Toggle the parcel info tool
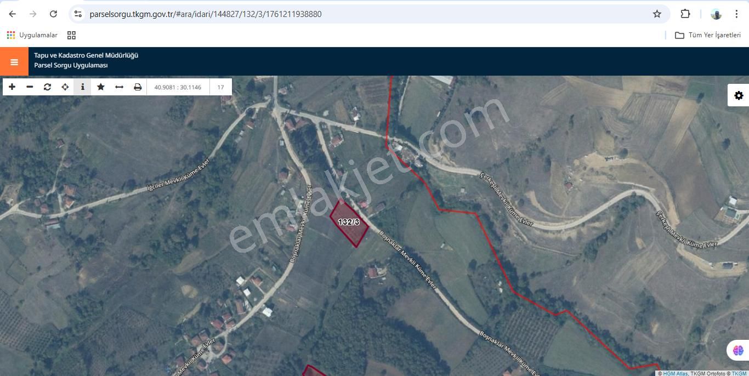Viewport: 749px width, 376px height. click(82, 87)
